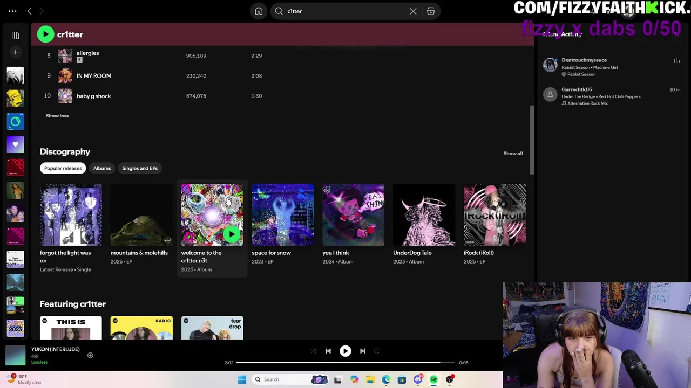Open Joji artist from now playing
Viewport: 691px width, 388px height.
point(35,356)
